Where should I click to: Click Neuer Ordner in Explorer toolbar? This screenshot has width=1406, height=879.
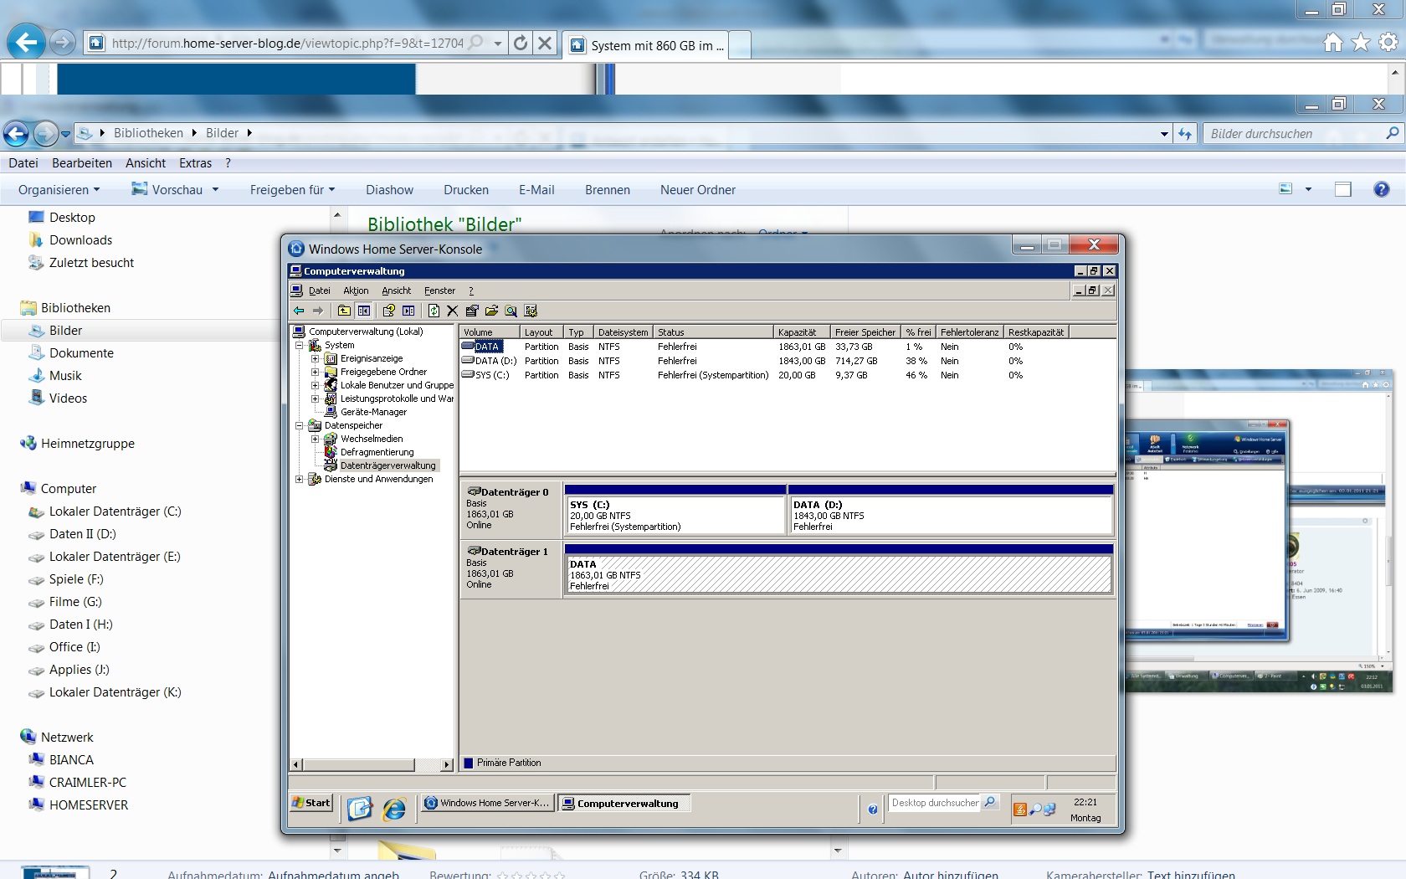coord(698,190)
